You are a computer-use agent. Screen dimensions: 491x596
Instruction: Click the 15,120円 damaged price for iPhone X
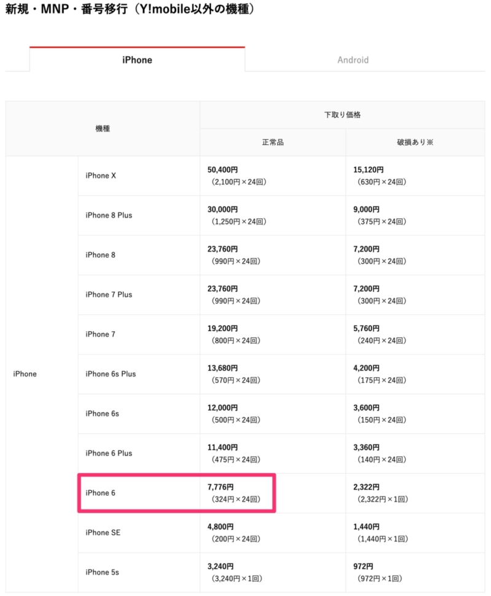(x=368, y=170)
